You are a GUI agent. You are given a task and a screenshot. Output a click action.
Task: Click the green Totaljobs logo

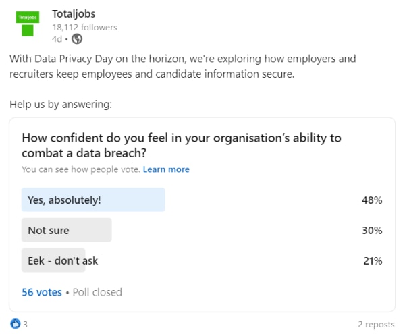pos(28,24)
